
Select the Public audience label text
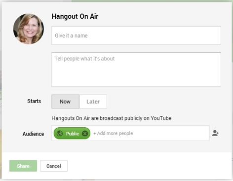tap(73, 134)
